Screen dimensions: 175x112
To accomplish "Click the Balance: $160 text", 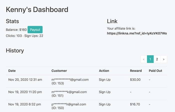I will (16, 30).
